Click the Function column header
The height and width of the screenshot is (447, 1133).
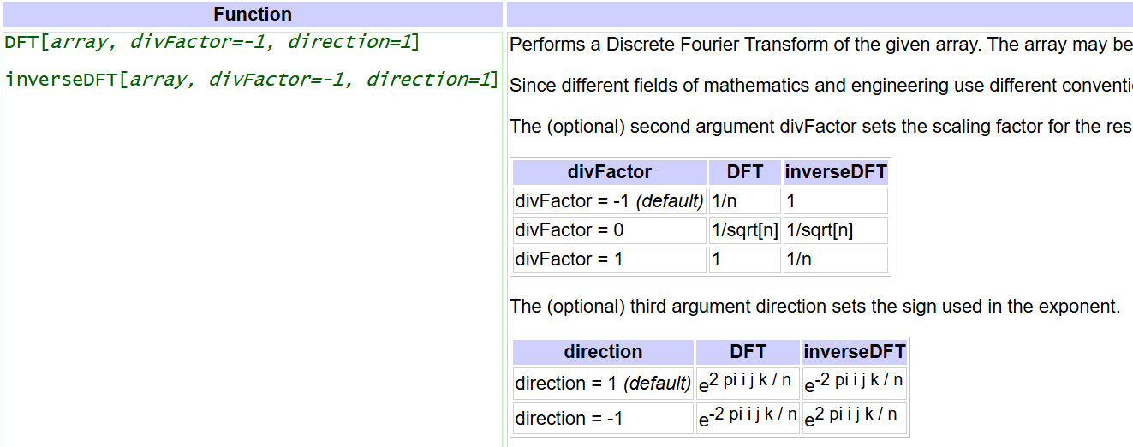253,15
